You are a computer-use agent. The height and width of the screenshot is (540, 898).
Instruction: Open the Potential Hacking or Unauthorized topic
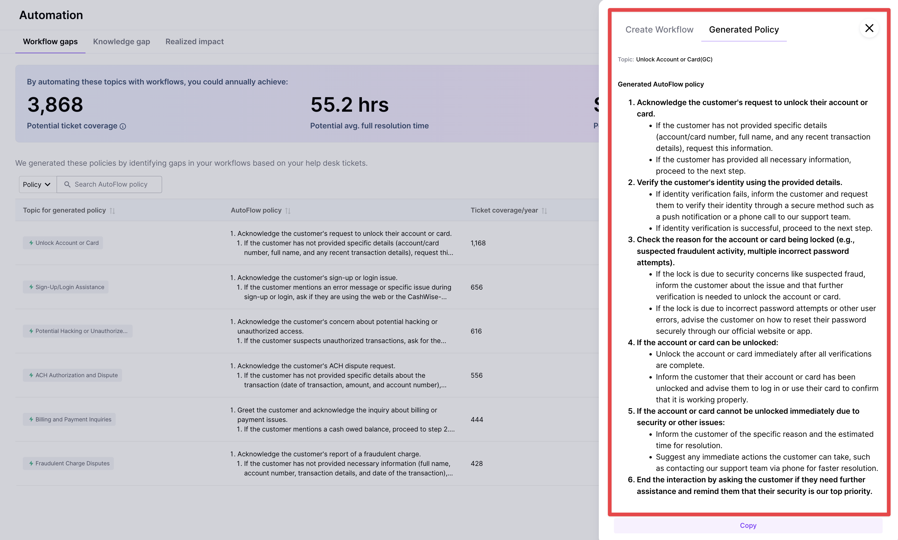(x=78, y=331)
